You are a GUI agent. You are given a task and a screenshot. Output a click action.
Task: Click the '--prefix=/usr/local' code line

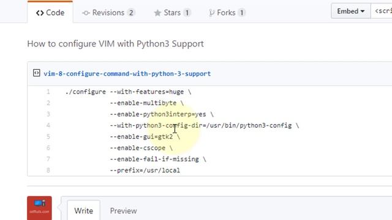[145, 170]
